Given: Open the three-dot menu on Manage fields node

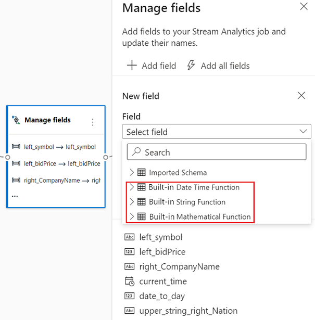Looking at the screenshot, I should pos(93,122).
